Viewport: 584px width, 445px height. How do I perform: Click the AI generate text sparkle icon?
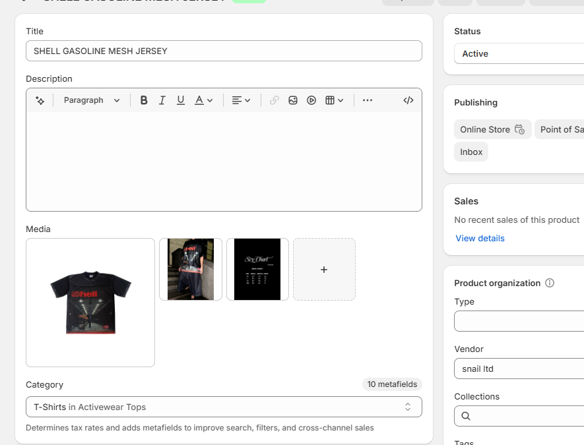pos(40,100)
